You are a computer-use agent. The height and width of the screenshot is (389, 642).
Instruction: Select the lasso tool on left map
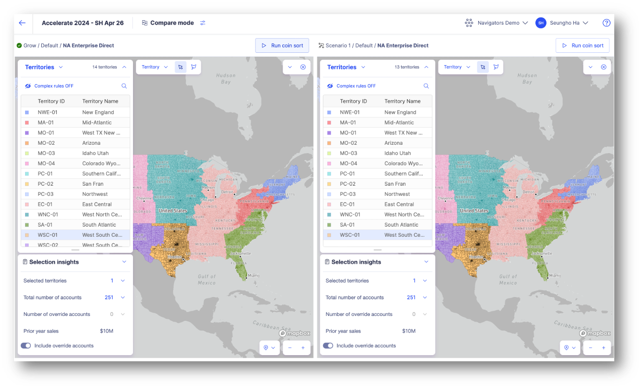[194, 67]
